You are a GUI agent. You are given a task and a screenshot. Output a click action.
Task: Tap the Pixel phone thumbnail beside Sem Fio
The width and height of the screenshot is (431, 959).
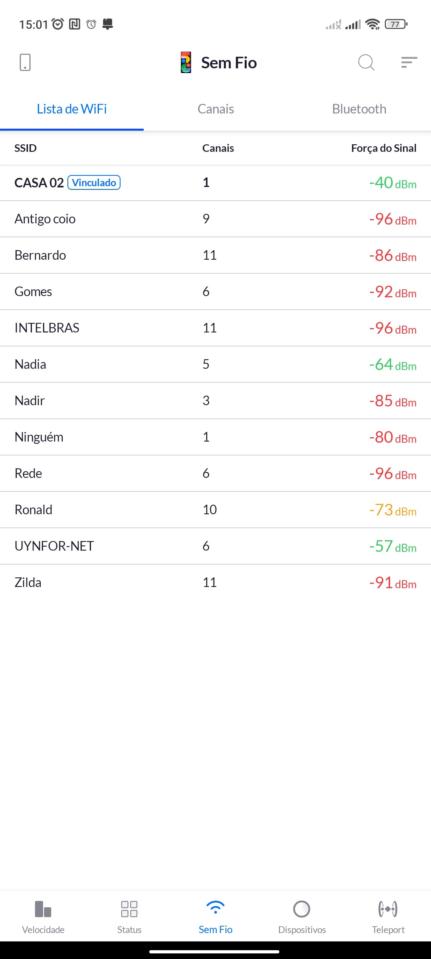pyautogui.click(x=186, y=62)
